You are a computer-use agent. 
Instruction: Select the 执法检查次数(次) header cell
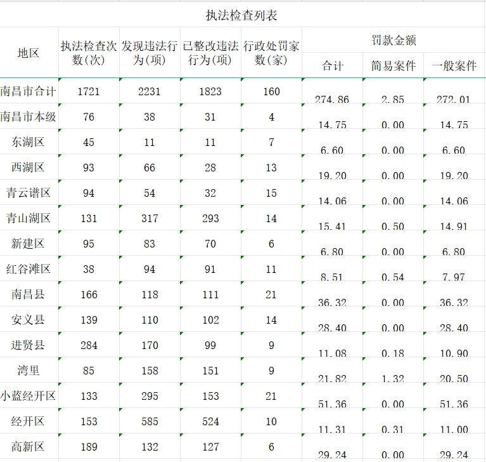tap(89, 53)
